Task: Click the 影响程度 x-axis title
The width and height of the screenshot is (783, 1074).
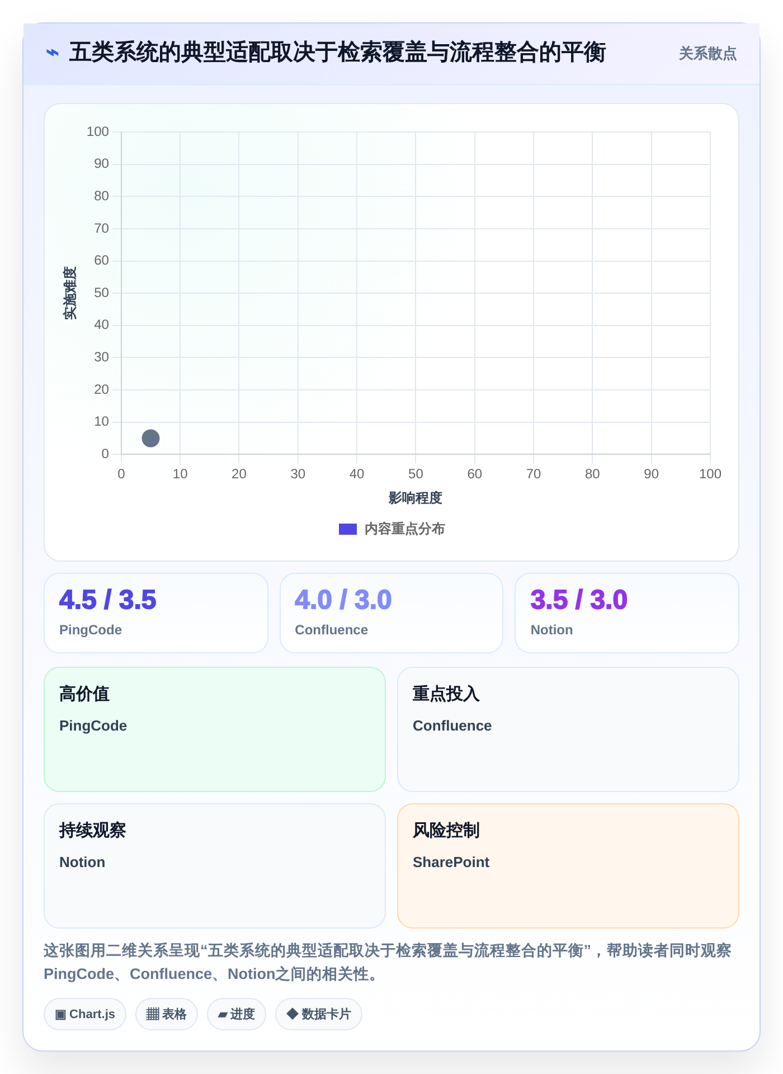Action: coord(416,498)
